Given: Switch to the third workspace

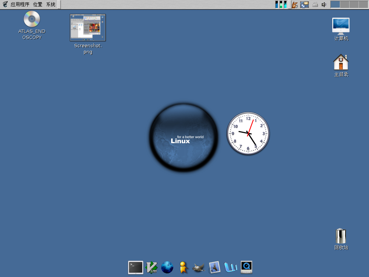Looking at the screenshot, I should (354, 4).
